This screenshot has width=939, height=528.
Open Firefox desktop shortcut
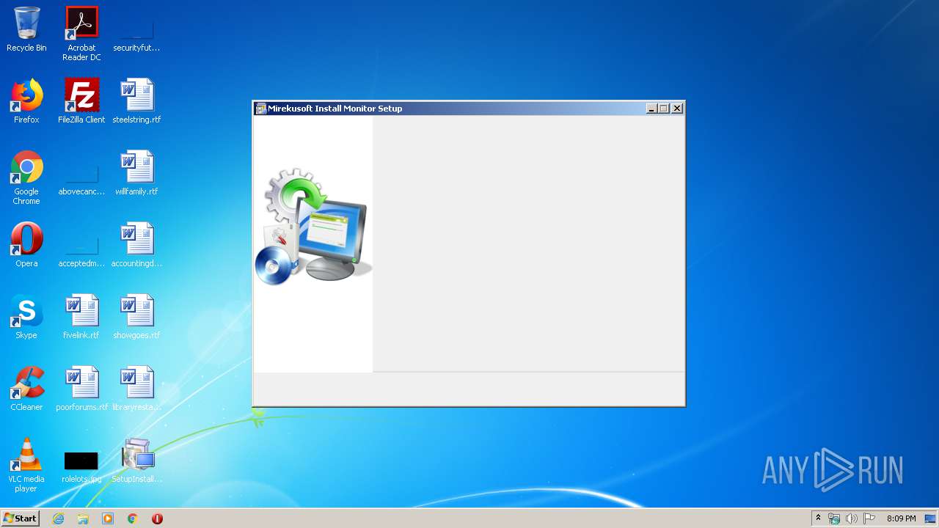[26, 101]
